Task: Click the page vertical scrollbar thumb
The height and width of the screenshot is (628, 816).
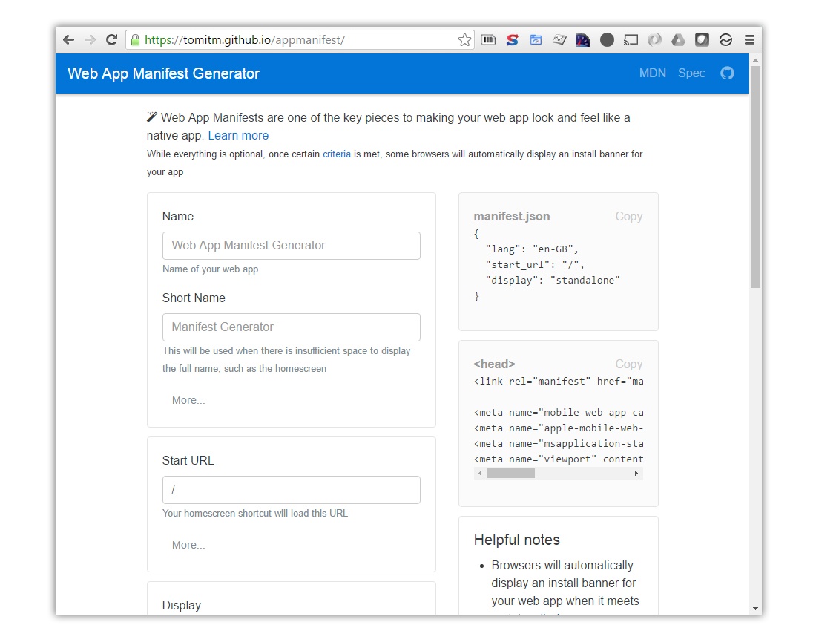Action: coord(756,177)
